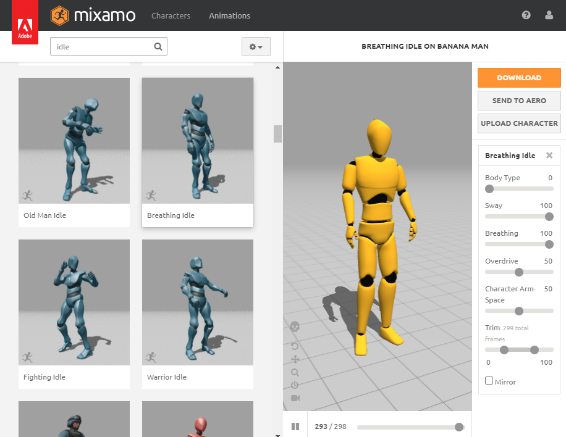Click the Warrior Idle label
Viewport: 566px width, 437px height.
[167, 377]
